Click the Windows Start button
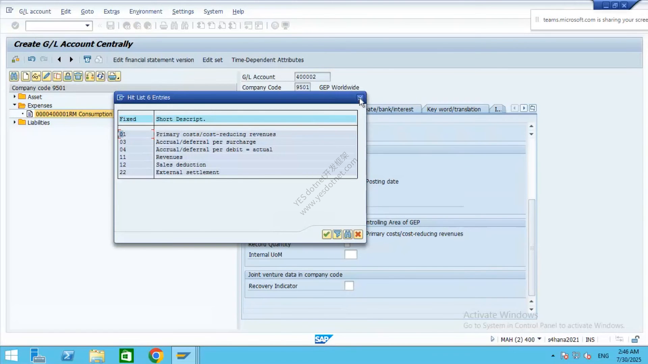The image size is (648, 364). [11, 356]
